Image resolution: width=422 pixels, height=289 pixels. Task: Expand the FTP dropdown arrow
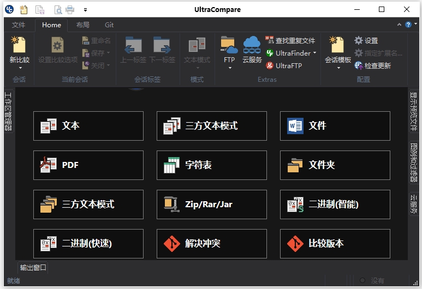point(230,68)
